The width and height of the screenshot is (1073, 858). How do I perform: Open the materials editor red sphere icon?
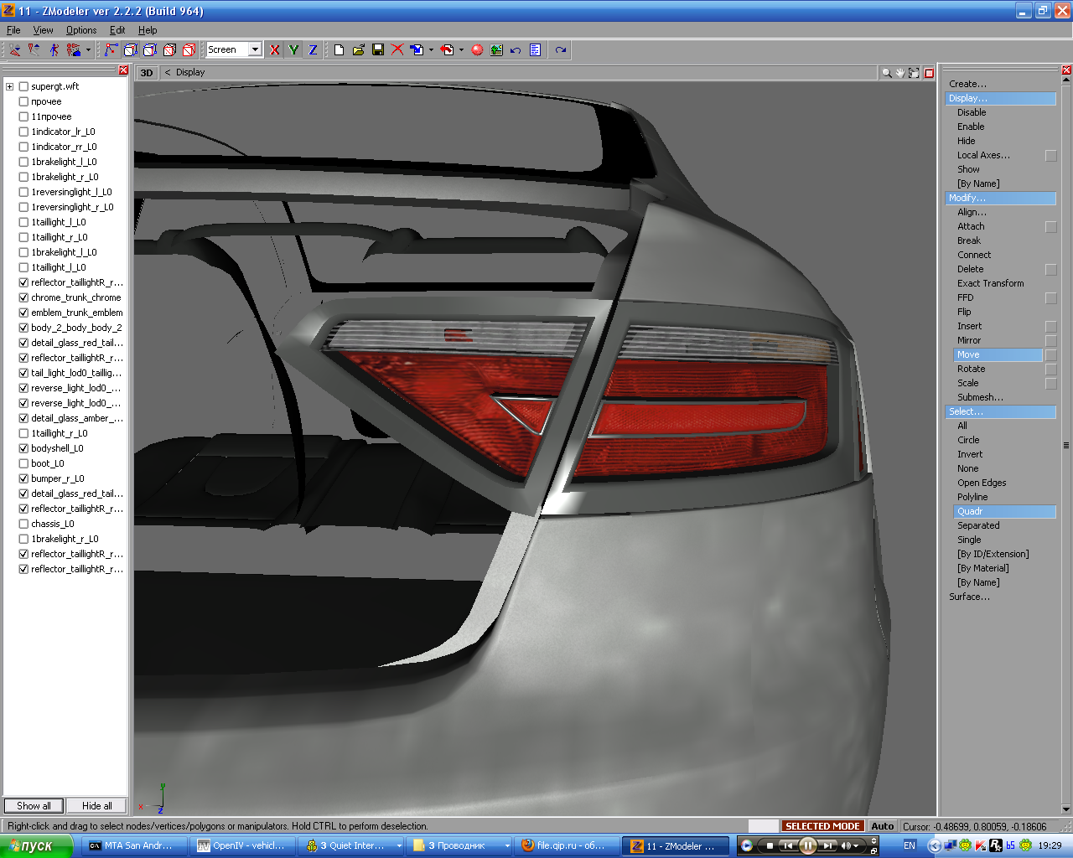pyautogui.click(x=477, y=50)
